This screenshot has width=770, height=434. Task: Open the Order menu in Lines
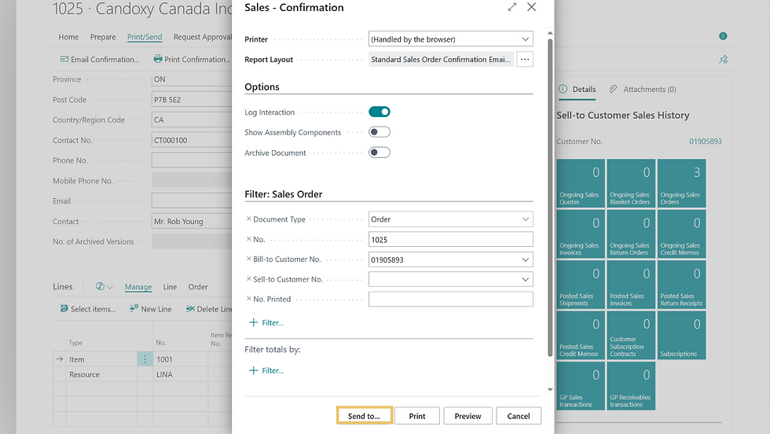pos(198,286)
